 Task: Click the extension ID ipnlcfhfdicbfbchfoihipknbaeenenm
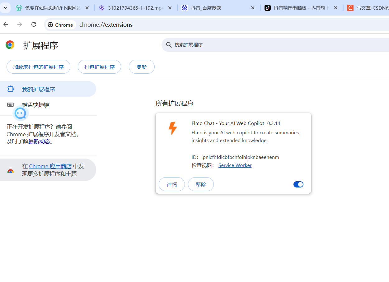(x=240, y=157)
